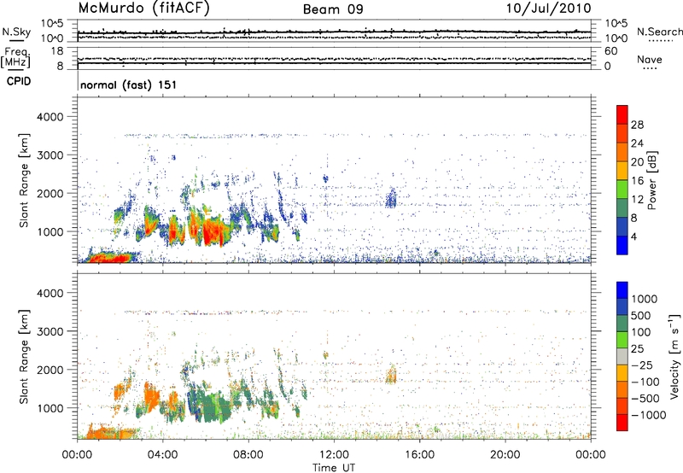
Task: Click the power colorbar 16 tick label
Action: tap(637, 181)
